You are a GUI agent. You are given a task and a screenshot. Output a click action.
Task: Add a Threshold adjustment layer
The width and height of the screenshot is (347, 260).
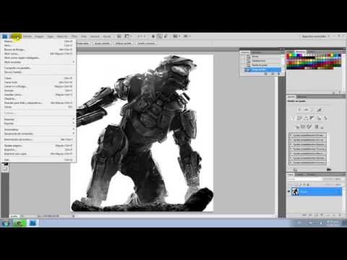click(309, 126)
